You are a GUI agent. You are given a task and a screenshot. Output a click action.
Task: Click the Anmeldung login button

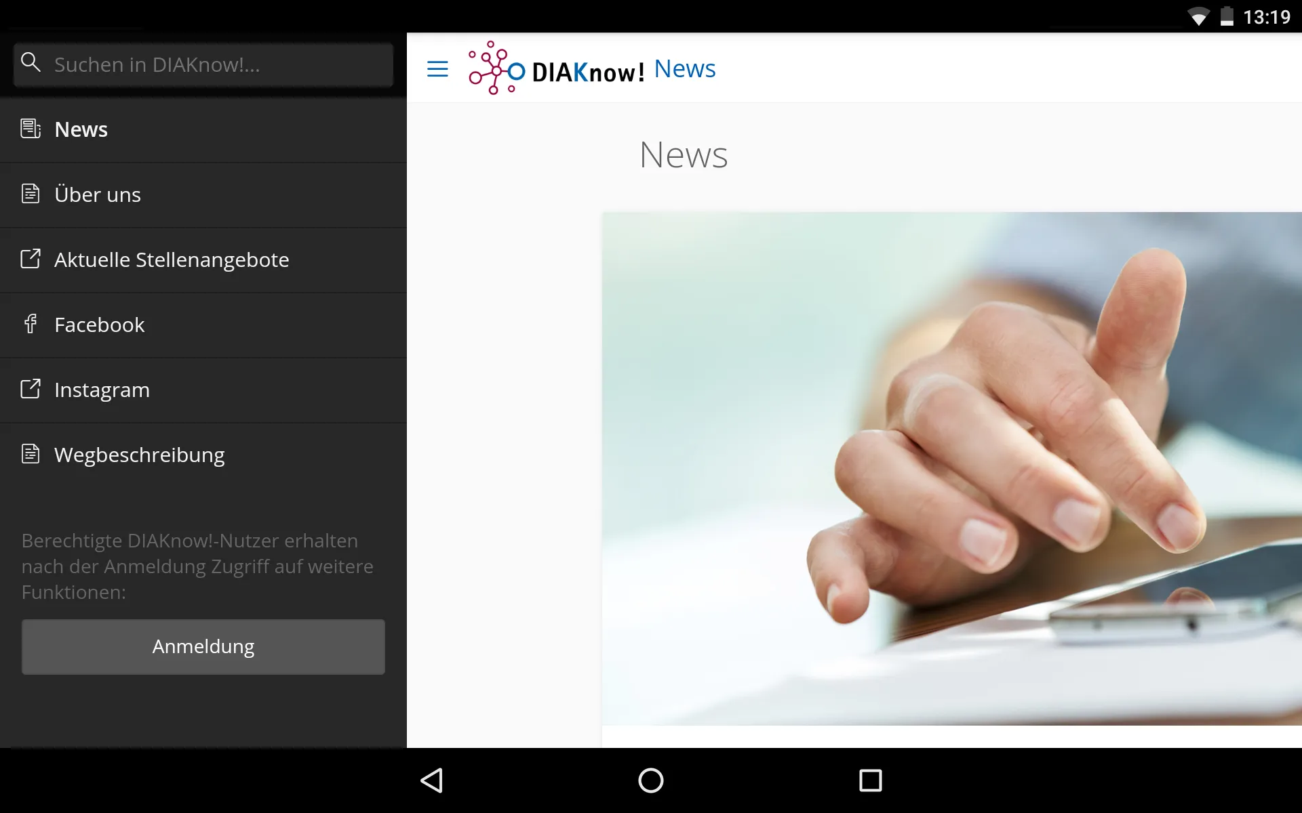[x=203, y=646]
